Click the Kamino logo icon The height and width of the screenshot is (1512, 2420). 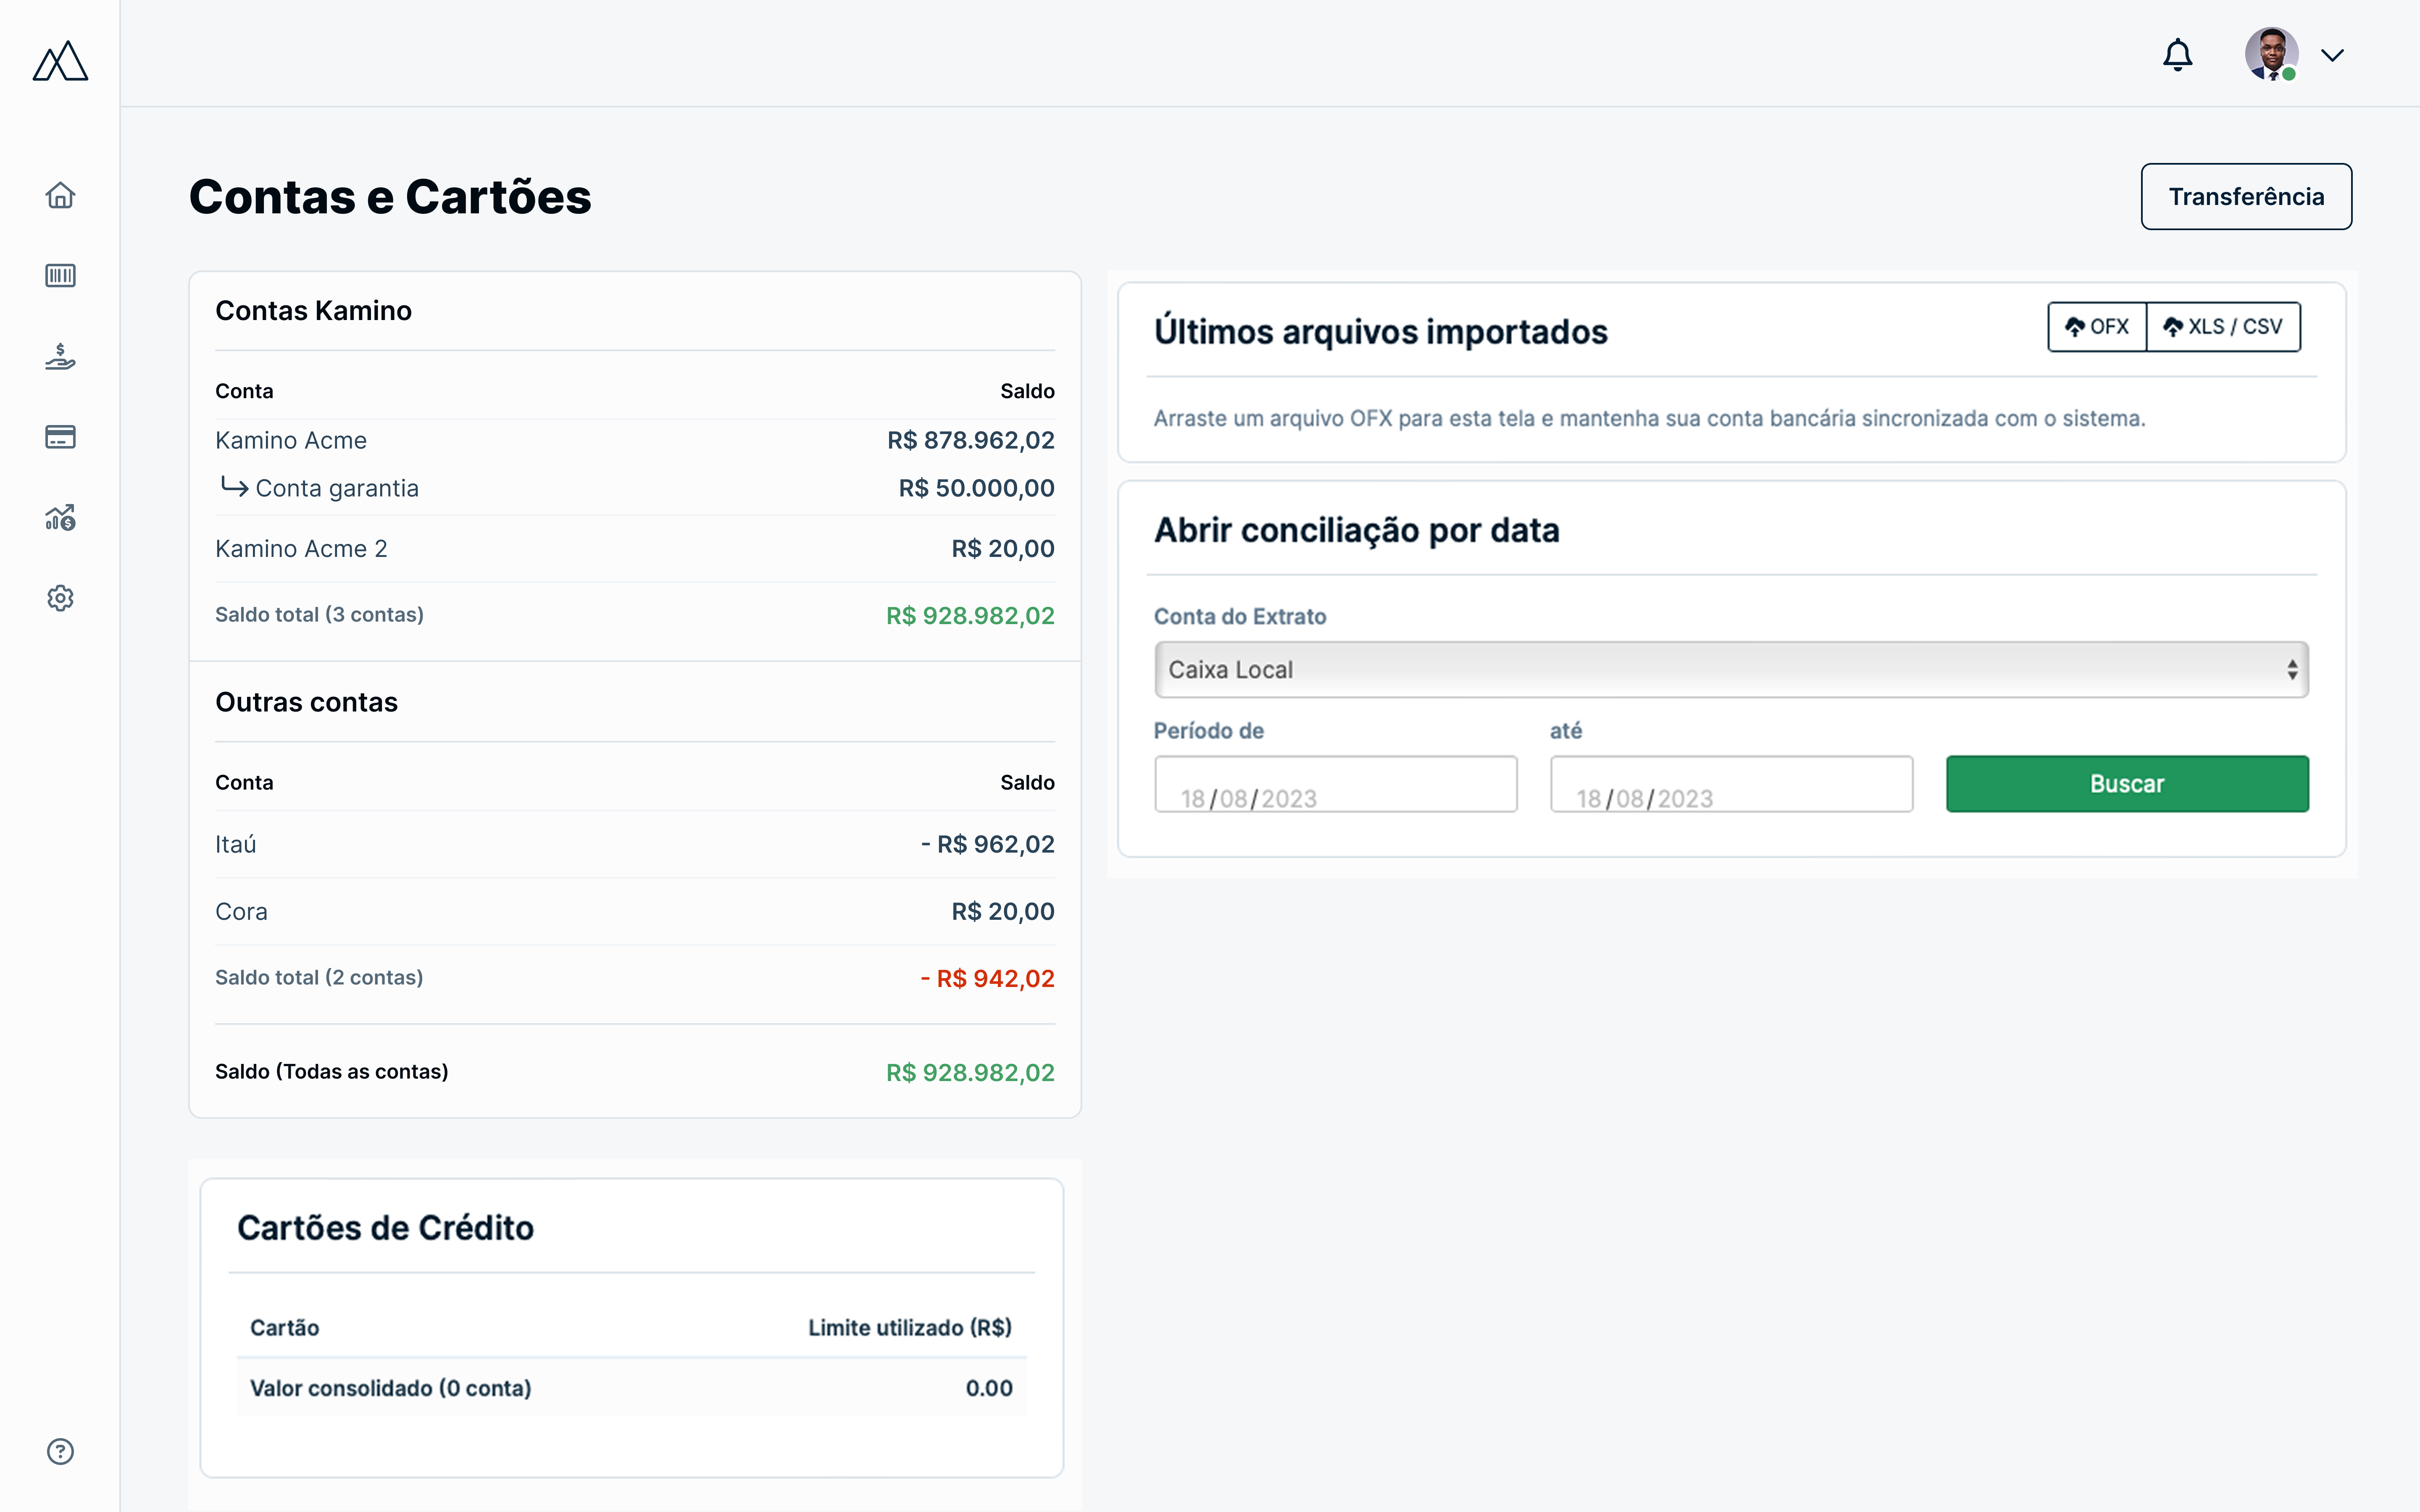(x=60, y=61)
